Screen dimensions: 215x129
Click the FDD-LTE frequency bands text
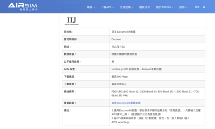(x=155, y=94)
